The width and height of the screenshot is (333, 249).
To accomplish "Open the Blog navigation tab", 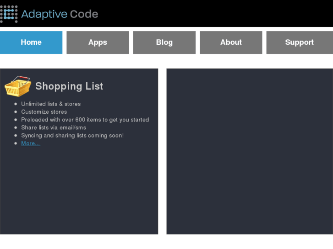I will point(164,42).
